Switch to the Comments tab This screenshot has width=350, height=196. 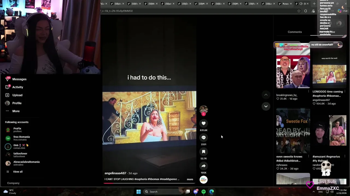295,32
